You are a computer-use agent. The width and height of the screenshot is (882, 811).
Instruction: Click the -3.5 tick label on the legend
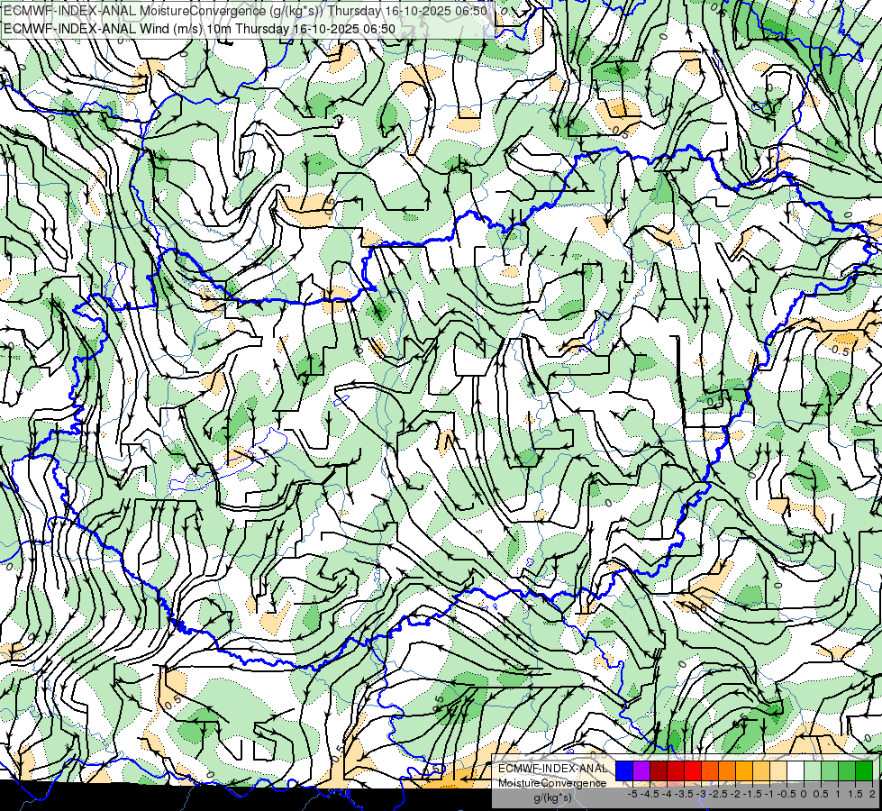pos(684,794)
